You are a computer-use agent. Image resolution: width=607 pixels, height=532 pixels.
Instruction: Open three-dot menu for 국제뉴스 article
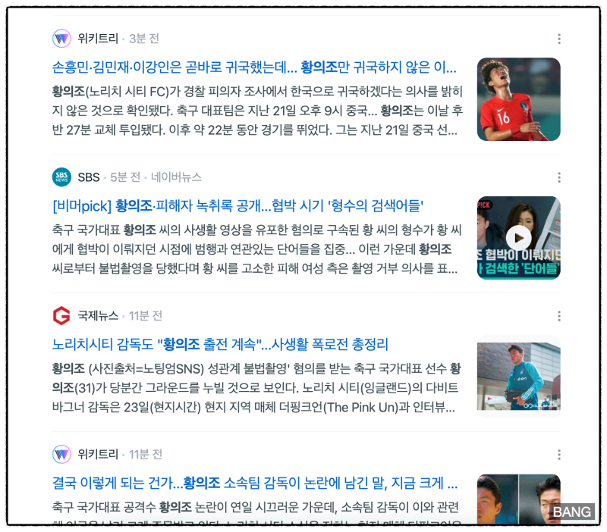559,316
